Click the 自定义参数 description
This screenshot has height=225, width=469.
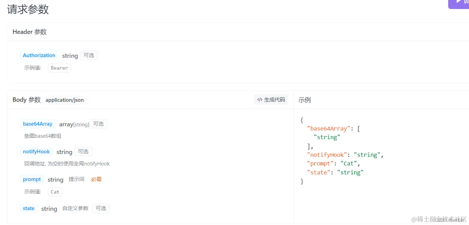coord(75,208)
